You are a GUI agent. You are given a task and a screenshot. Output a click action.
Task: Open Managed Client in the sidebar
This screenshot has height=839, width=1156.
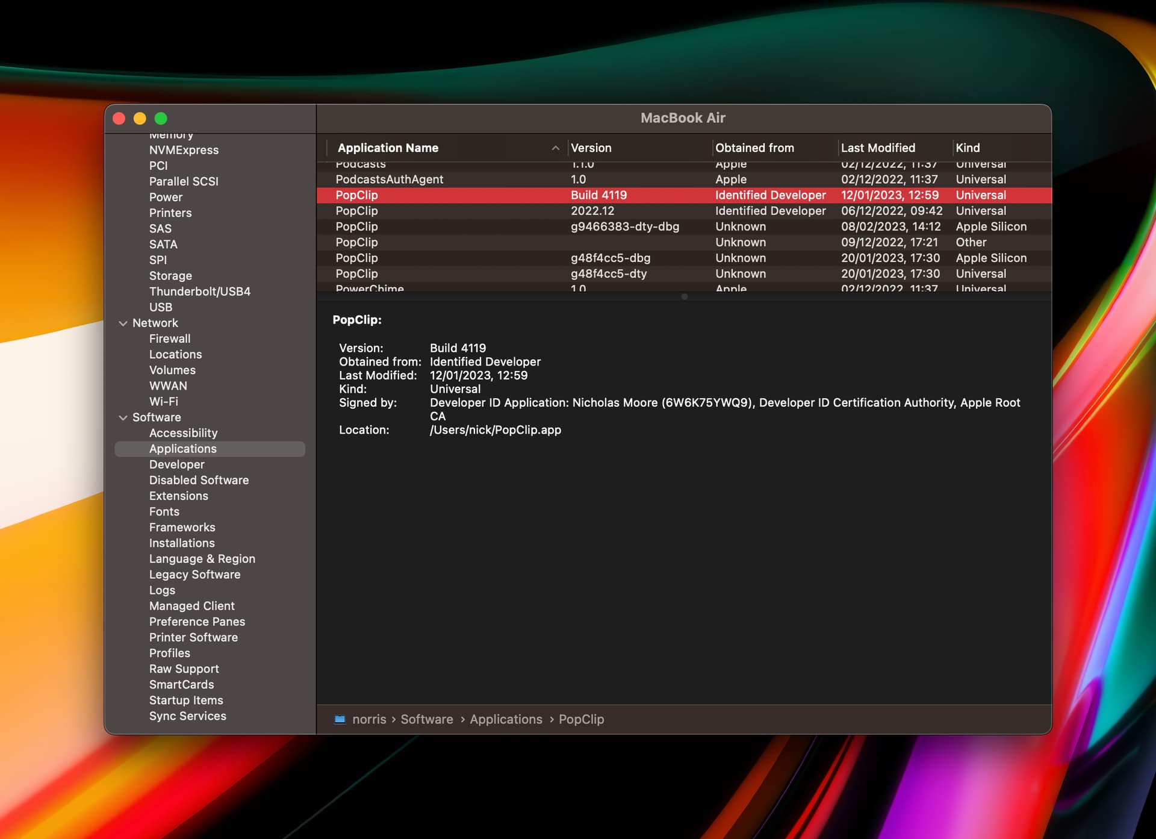(192, 606)
